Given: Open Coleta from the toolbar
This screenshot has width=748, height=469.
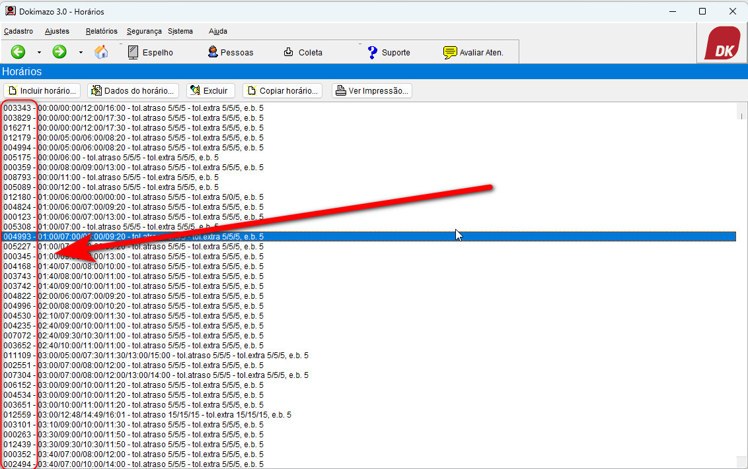Looking at the screenshot, I should pos(303,52).
